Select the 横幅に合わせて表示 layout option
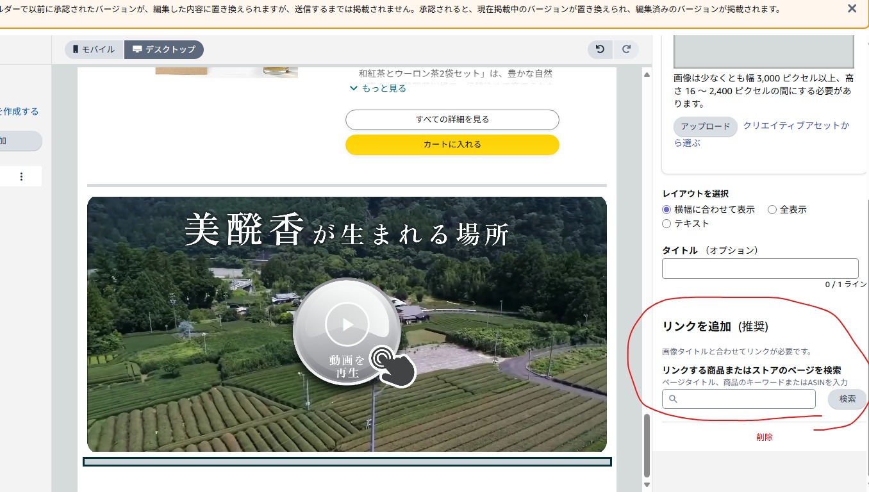The height and width of the screenshot is (496, 869). click(x=666, y=210)
